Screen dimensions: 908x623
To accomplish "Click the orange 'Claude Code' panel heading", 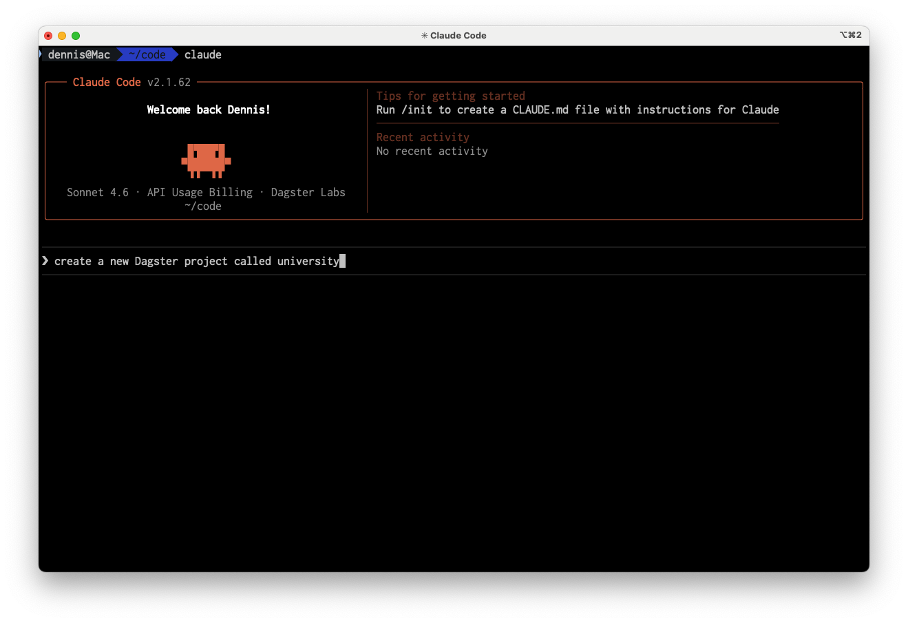I will [x=107, y=82].
